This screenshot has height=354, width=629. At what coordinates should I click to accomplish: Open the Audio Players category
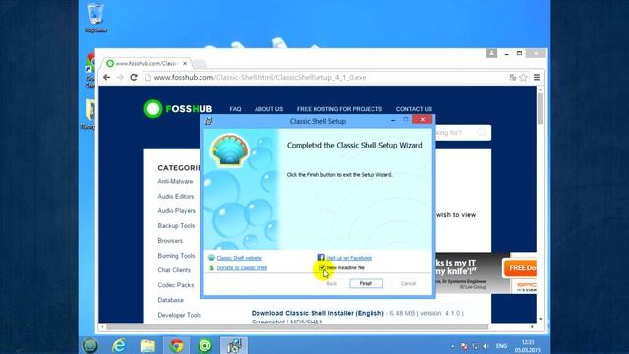(177, 211)
